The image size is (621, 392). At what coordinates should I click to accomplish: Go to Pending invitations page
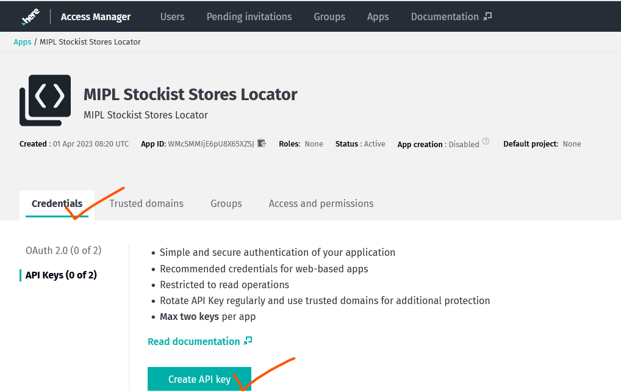point(249,16)
